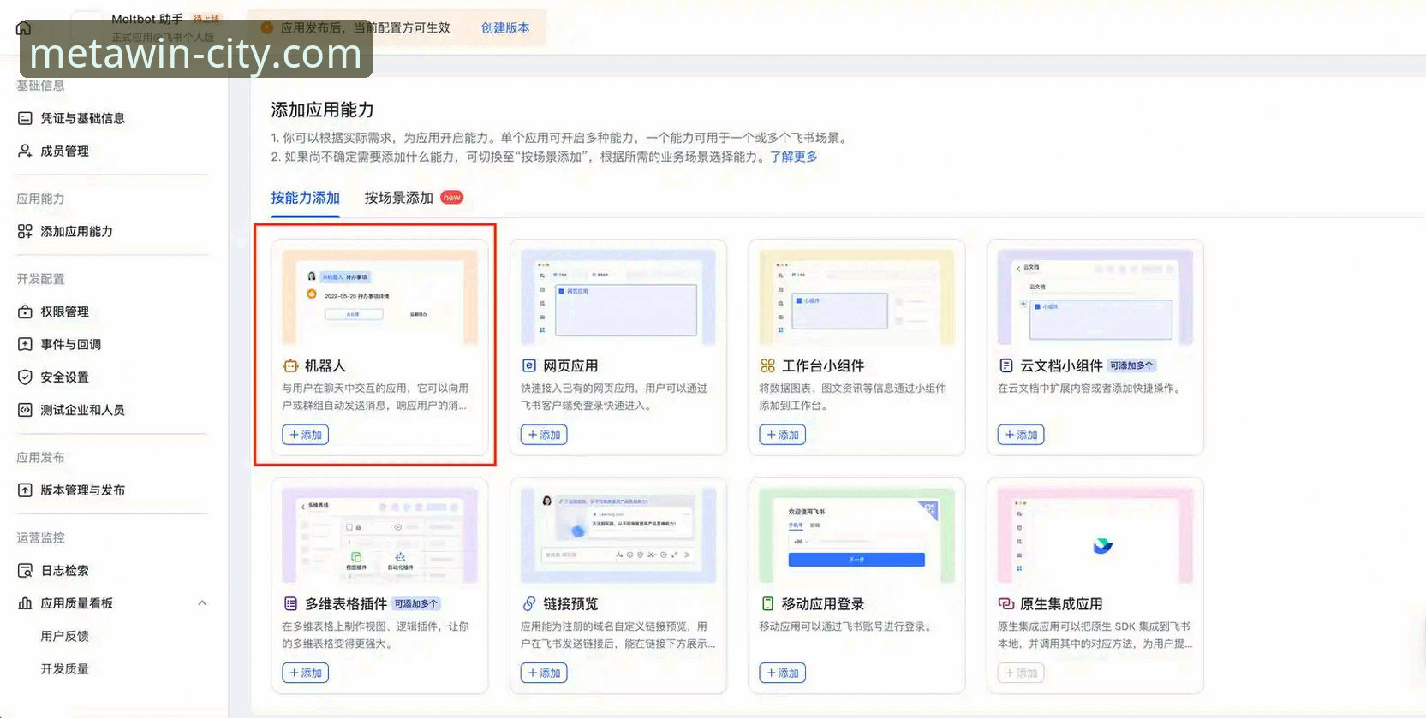Add the 工作台小组件 capability

point(782,435)
